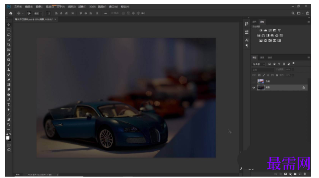Switch to the Color panel tab
Image resolution: width=319 pixels, height=178 pixels.
254,22
